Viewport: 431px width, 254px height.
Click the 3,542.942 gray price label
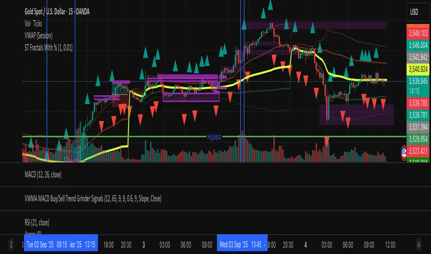coord(418,57)
